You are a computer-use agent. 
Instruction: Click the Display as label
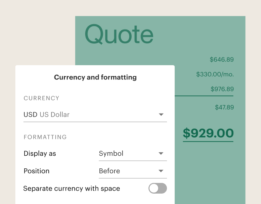click(40, 154)
